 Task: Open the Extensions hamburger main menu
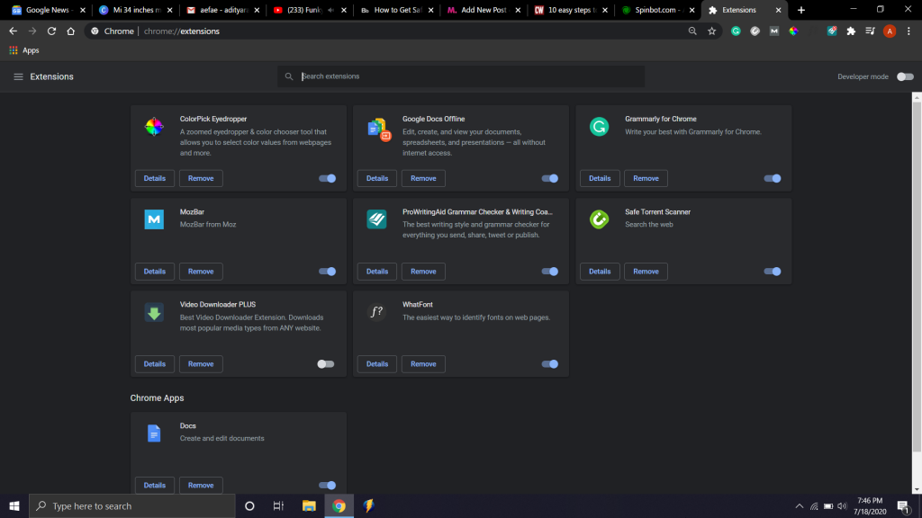coord(18,77)
